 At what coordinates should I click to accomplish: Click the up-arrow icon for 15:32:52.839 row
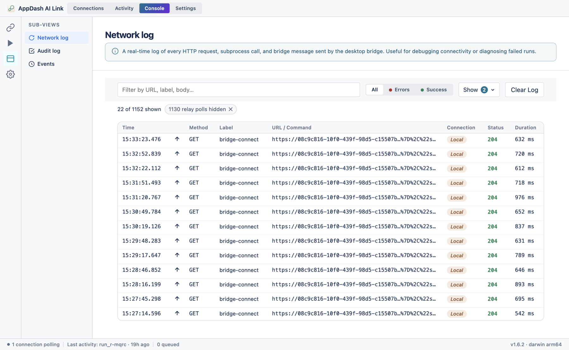tap(177, 154)
